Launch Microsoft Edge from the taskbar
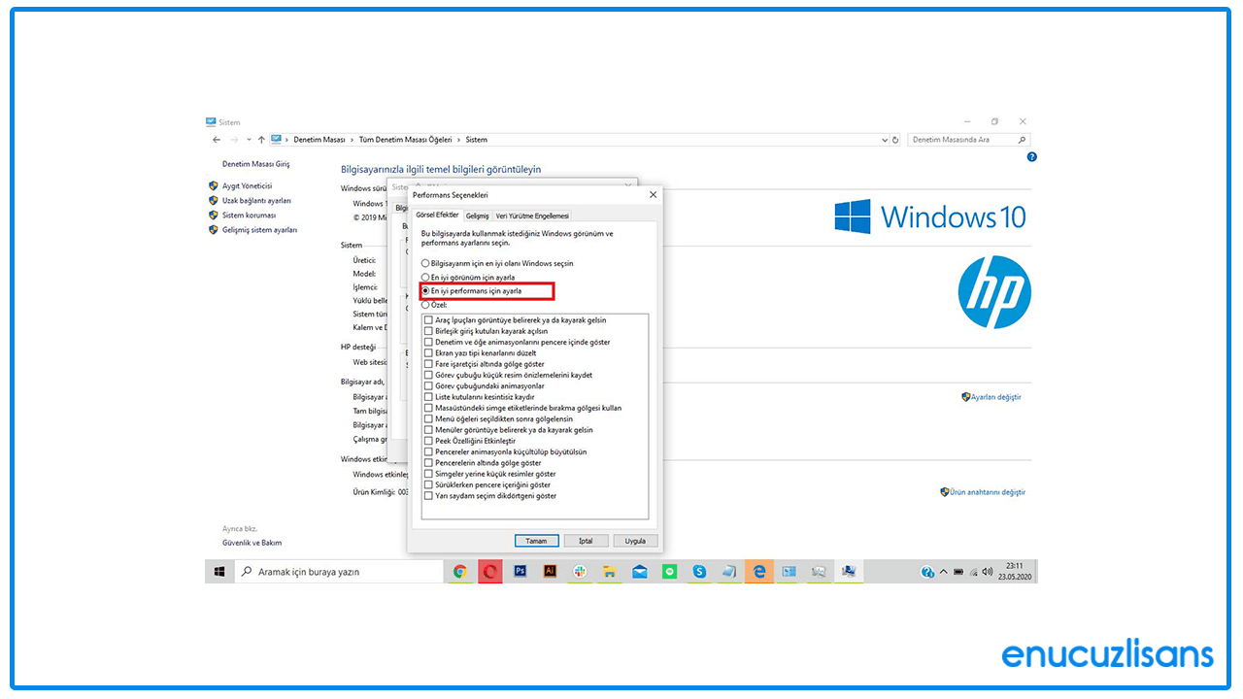This screenshot has width=1243, height=699. coord(758,572)
